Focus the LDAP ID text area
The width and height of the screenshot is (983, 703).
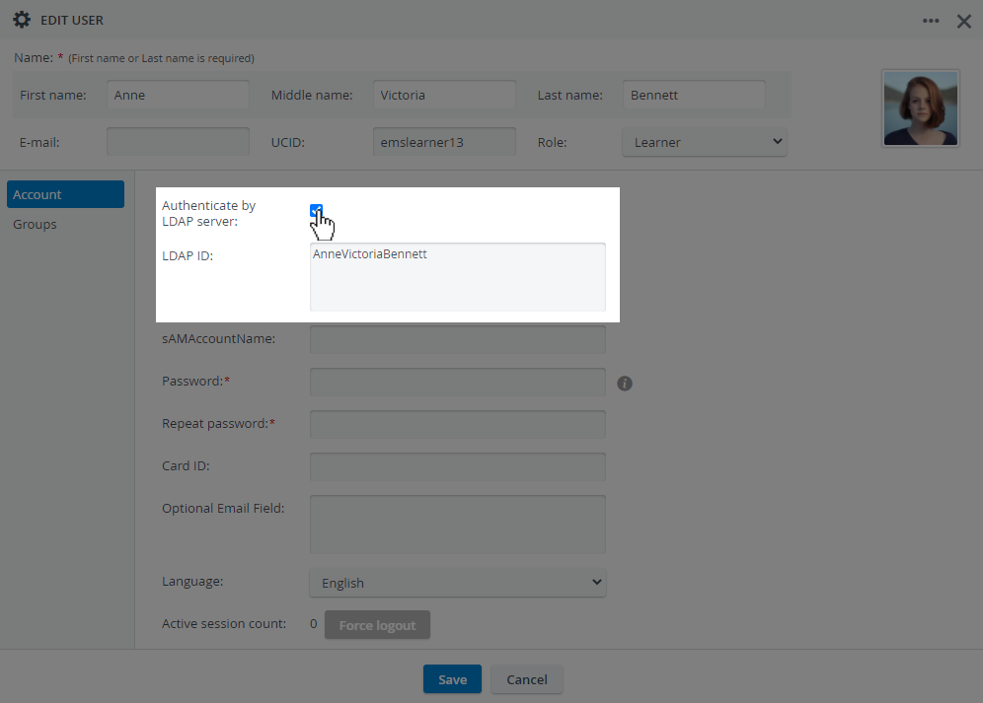click(458, 277)
